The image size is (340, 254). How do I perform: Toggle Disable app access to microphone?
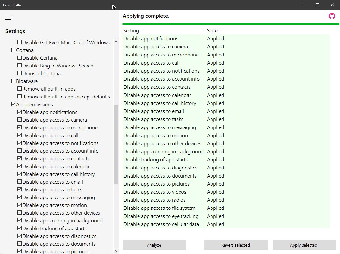[x=20, y=128]
